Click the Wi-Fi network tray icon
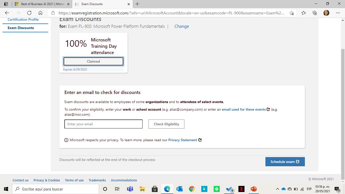The height and width of the screenshot is (194, 345). (302, 189)
